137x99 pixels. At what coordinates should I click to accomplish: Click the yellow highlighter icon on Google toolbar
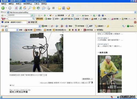coord(108,26)
